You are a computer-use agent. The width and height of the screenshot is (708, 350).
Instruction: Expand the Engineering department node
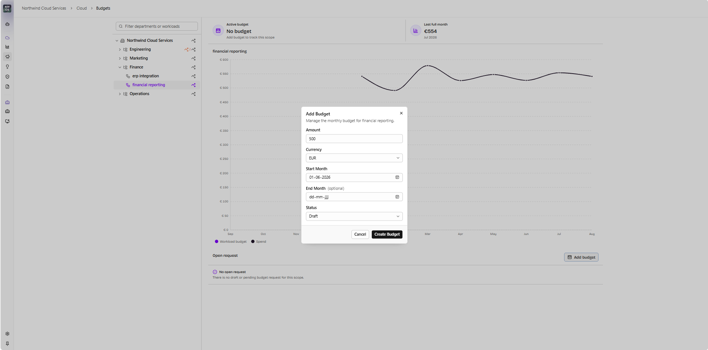click(x=120, y=50)
